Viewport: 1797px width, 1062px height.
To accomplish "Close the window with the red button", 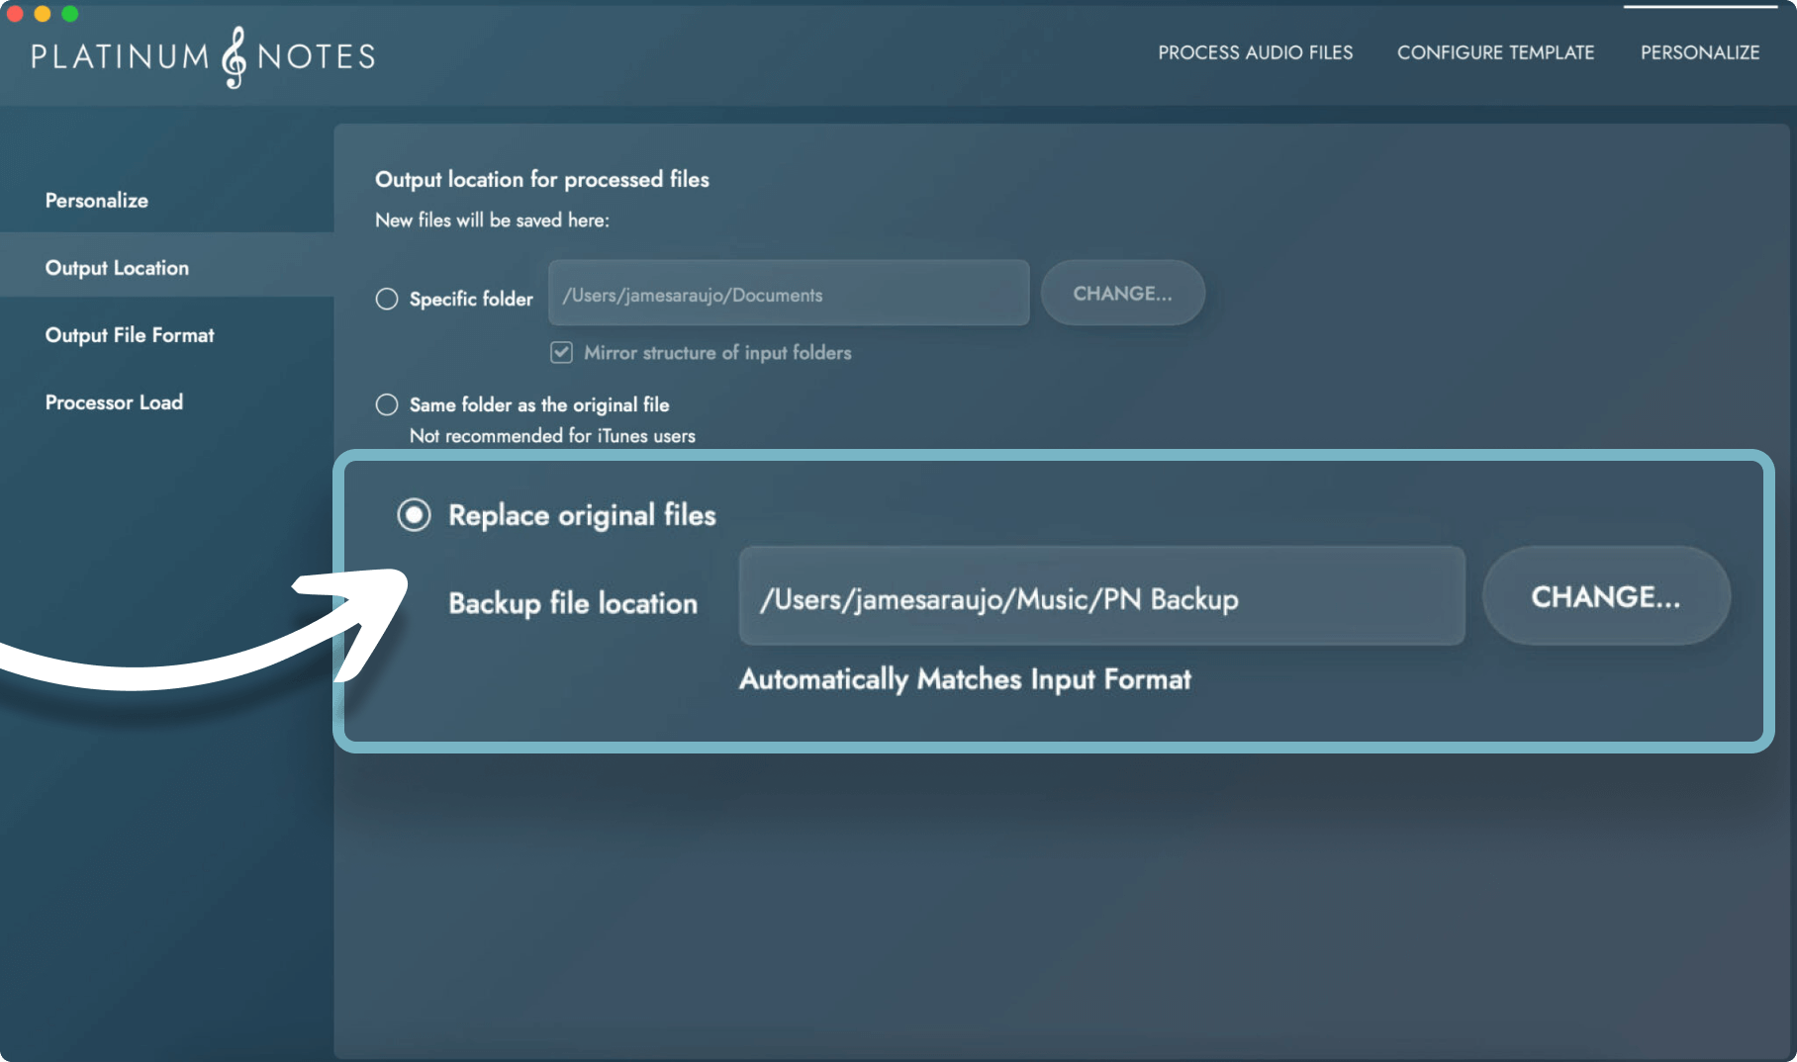I will [14, 13].
